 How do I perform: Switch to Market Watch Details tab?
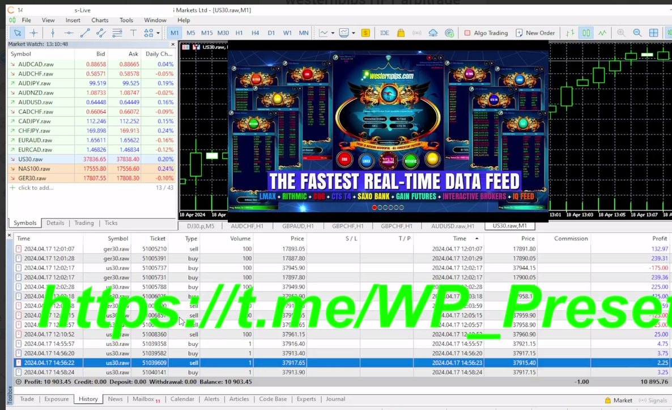(56, 223)
